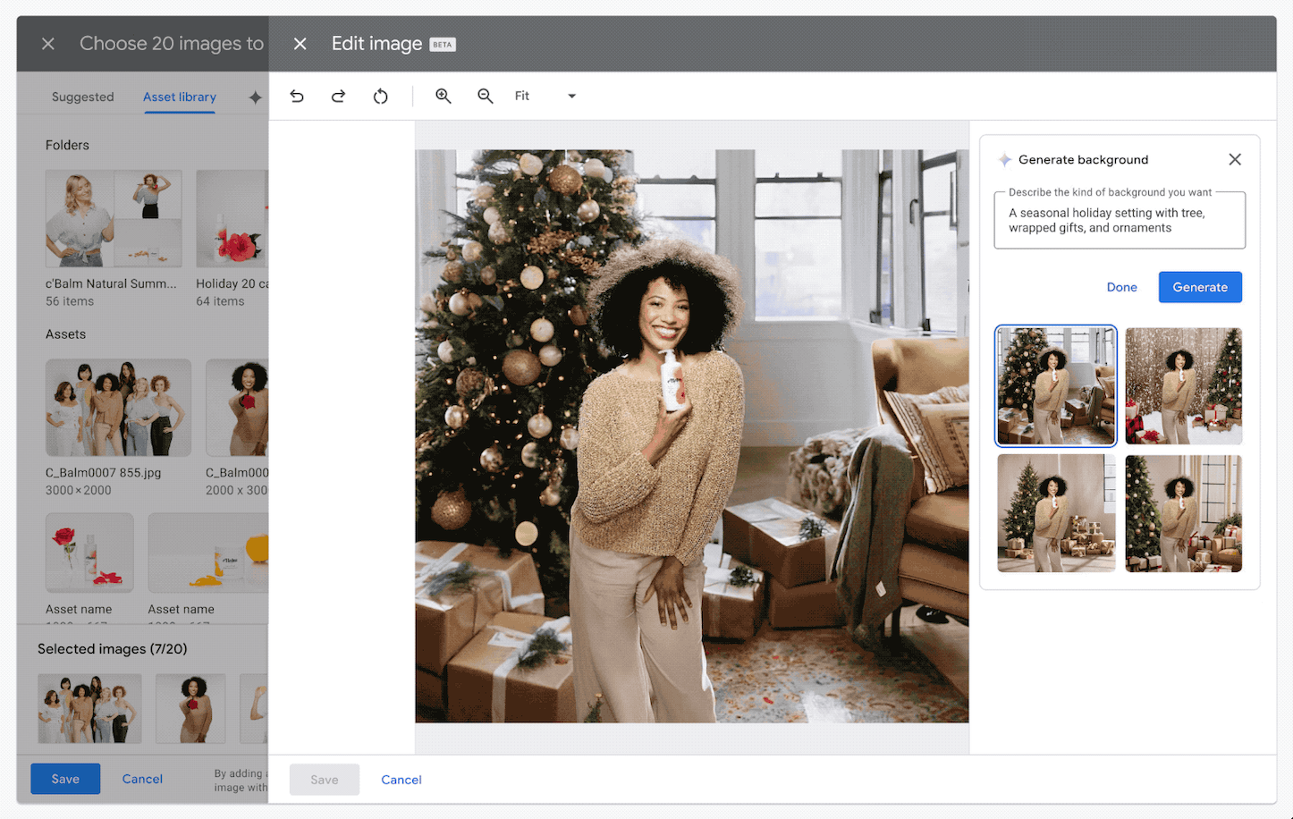Select the generated snowy sparkle background thumbnail
Viewport: 1293px width, 819px height.
click(1183, 385)
